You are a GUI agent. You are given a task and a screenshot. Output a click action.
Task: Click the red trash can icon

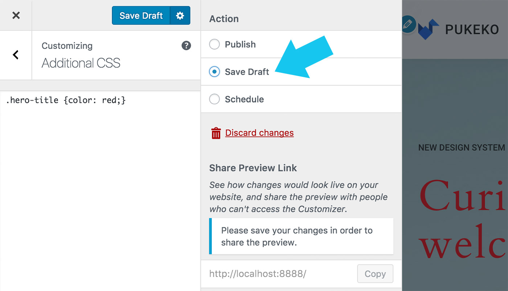[x=216, y=133]
